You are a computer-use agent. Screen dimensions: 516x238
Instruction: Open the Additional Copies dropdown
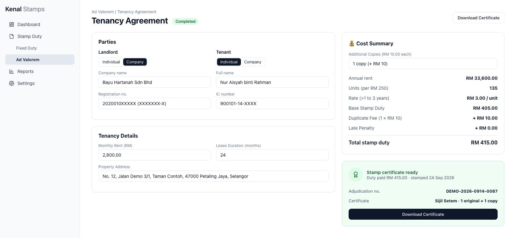pyautogui.click(x=423, y=64)
